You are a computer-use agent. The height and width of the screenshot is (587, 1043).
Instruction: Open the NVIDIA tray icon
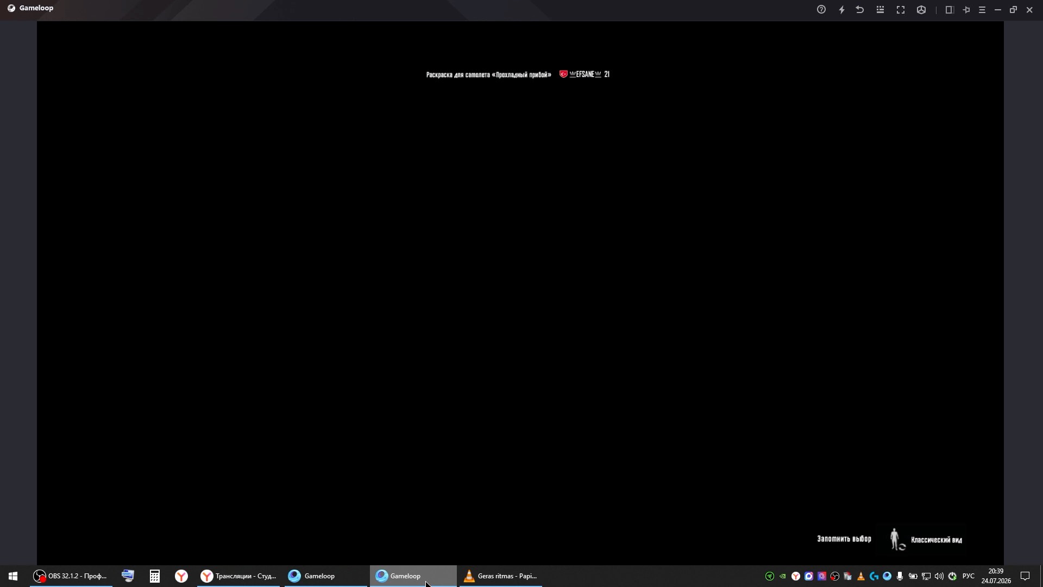click(783, 576)
